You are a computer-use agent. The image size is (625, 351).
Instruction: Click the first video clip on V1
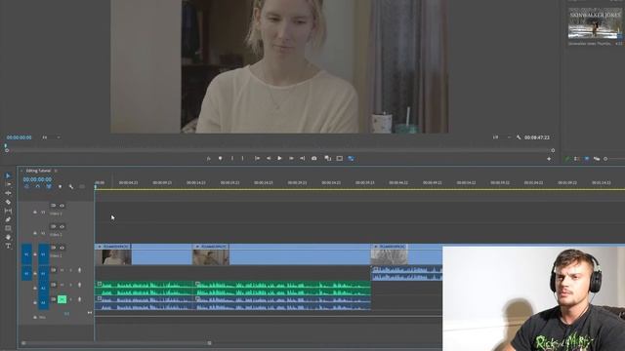(x=144, y=254)
